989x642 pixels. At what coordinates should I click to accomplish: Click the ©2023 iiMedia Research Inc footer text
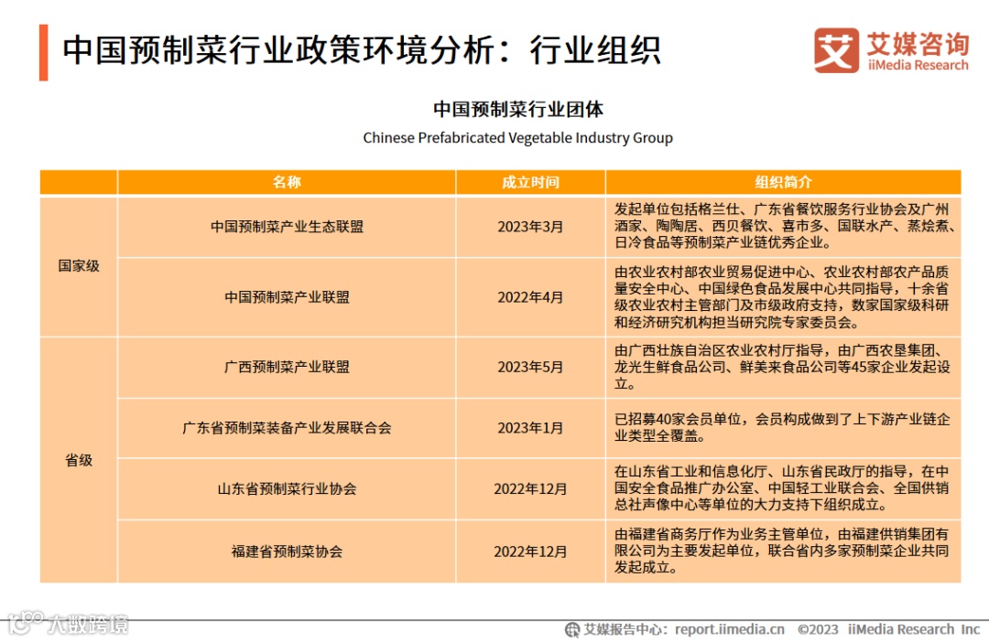coord(888,629)
